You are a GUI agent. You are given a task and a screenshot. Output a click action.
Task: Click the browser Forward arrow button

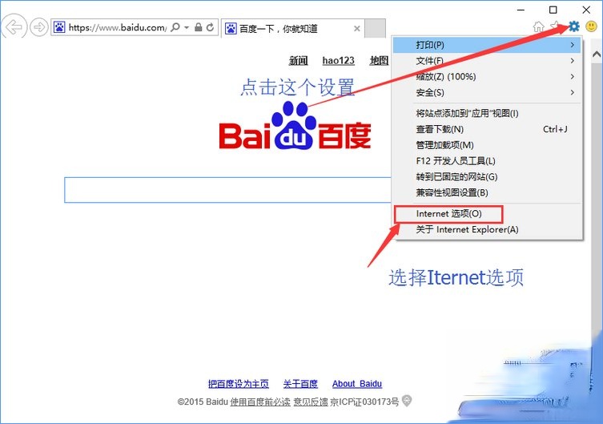click(39, 28)
